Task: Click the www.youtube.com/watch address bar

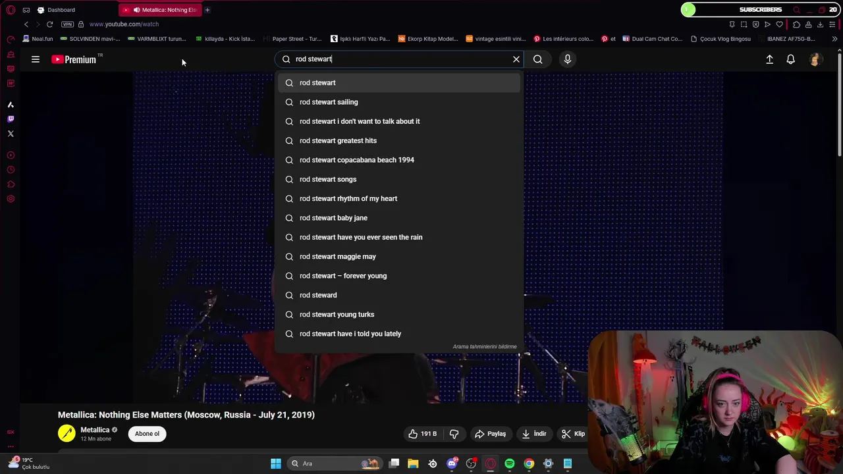Action: click(124, 24)
